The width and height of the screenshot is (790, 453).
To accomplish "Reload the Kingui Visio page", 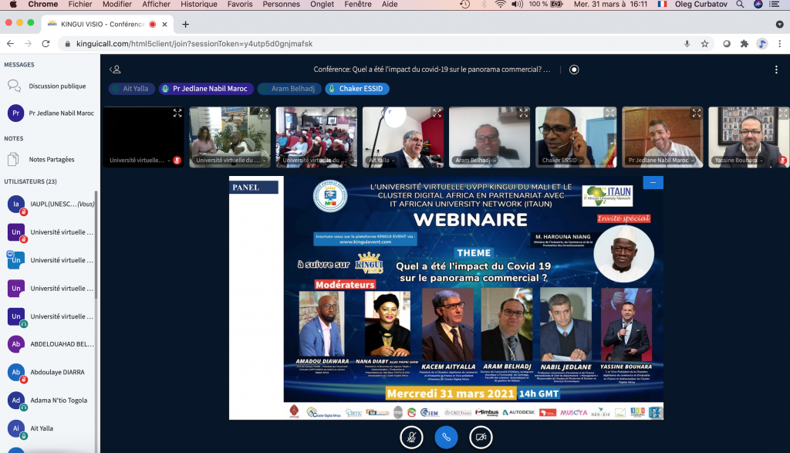I will pyautogui.click(x=46, y=44).
